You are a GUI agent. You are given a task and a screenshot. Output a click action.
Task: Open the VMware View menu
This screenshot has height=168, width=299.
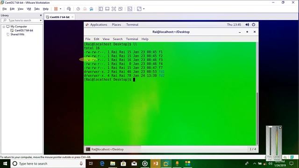21,9
